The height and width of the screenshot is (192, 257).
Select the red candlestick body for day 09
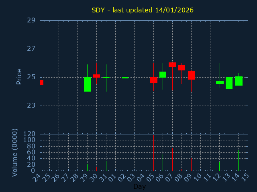[191, 75]
